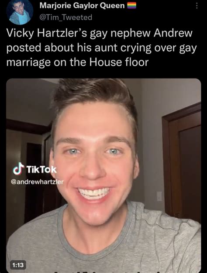Click "House floor" at the tweet's end

tap(119, 62)
